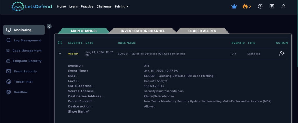Switch to the Investigation Channel tab
The image size is (298, 123).
coord(143,31)
